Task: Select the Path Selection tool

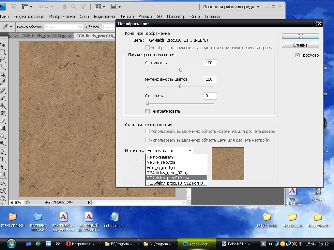Action: [x=3, y=167]
